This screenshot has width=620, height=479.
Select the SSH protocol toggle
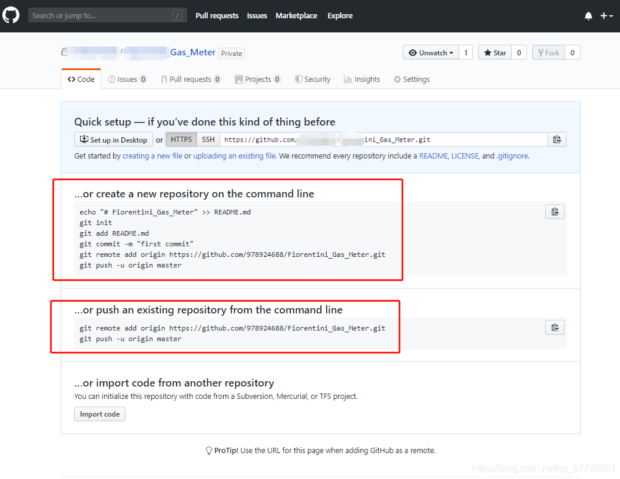pos(208,139)
